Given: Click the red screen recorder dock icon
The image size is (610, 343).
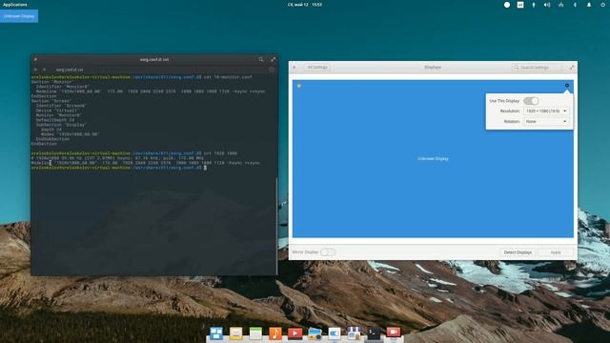Looking at the screenshot, I should point(394,333).
